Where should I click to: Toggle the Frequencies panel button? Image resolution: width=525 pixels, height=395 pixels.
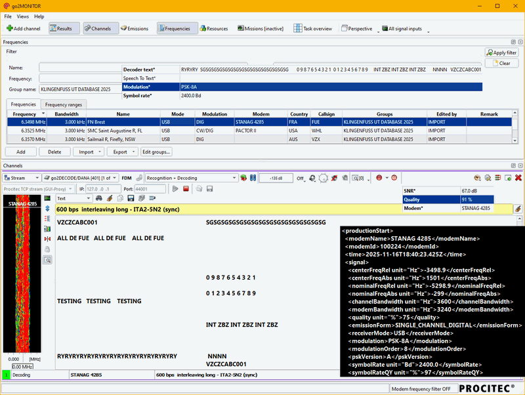(x=177, y=28)
